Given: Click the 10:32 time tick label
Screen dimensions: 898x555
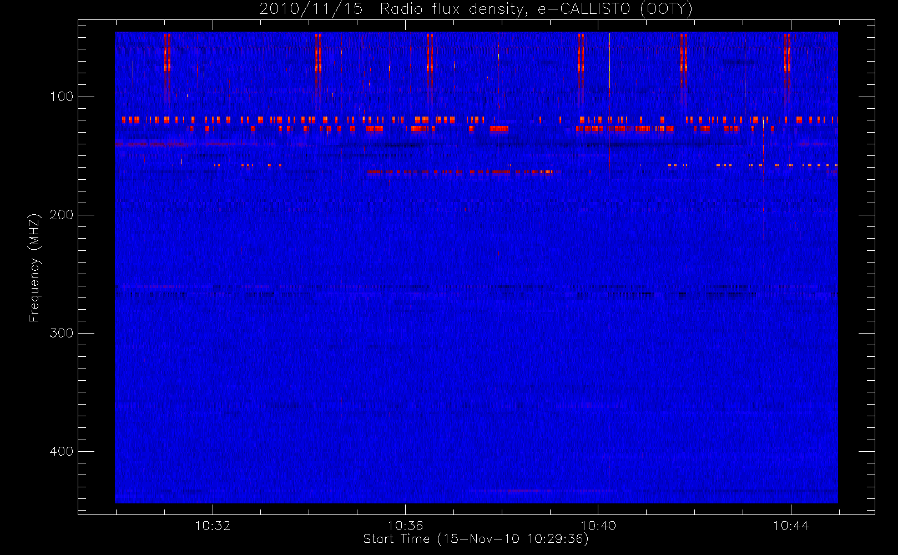Looking at the screenshot, I should coord(213,526).
